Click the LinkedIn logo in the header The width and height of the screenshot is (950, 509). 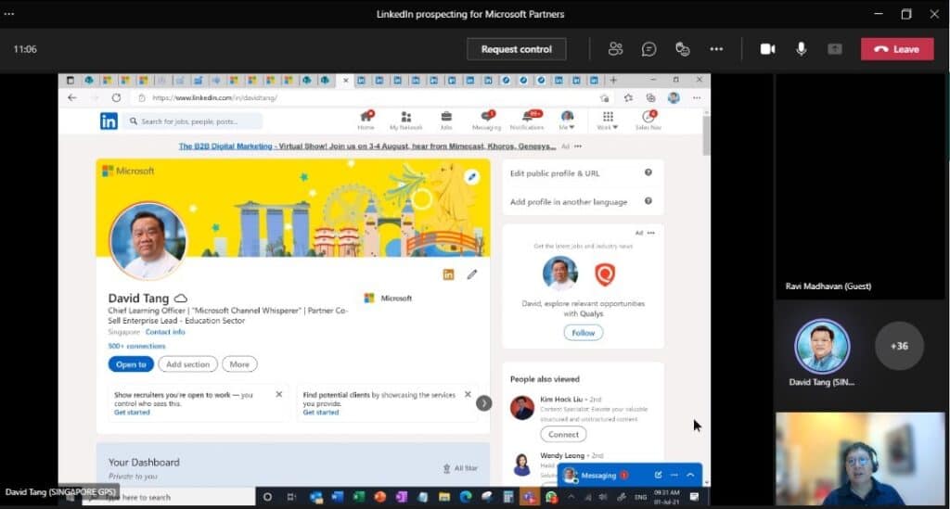click(x=109, y=121)
